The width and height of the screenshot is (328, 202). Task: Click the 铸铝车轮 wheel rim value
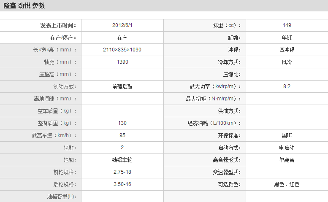(122, 160)
